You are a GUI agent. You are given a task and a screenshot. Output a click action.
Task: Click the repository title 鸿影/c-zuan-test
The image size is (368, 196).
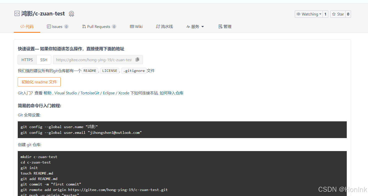coord(43,14)
